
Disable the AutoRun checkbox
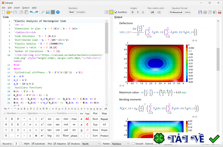[116, 12]
